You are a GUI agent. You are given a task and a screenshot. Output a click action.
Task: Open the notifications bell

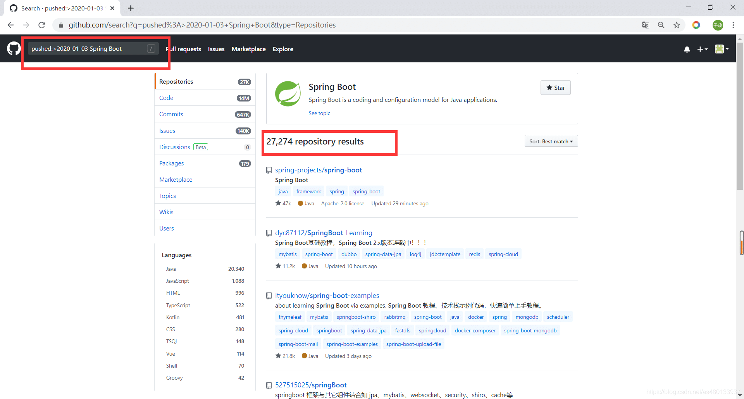click(x=687, y=49)
